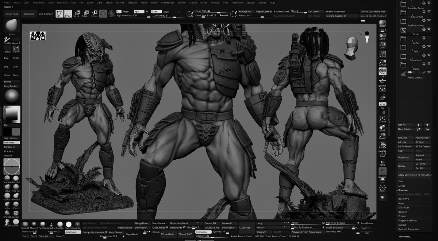Expand the Boolean subpalette section
438x241 pixels.
[403, 190]
